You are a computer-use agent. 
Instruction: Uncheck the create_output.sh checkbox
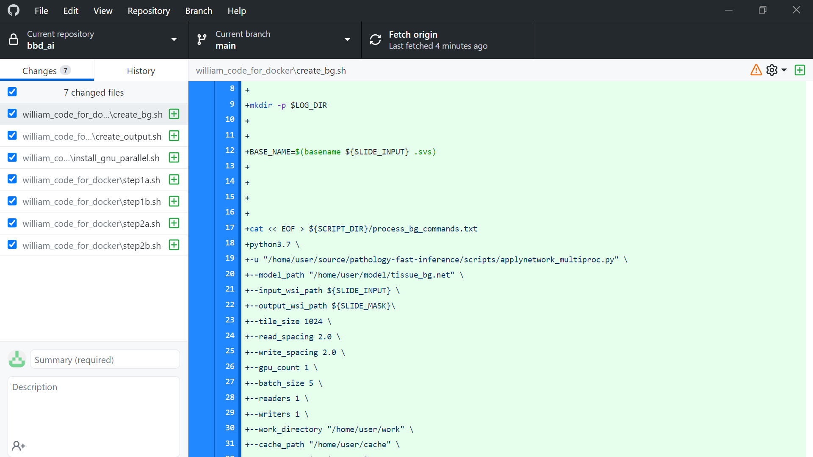click(x=12, y=135)
